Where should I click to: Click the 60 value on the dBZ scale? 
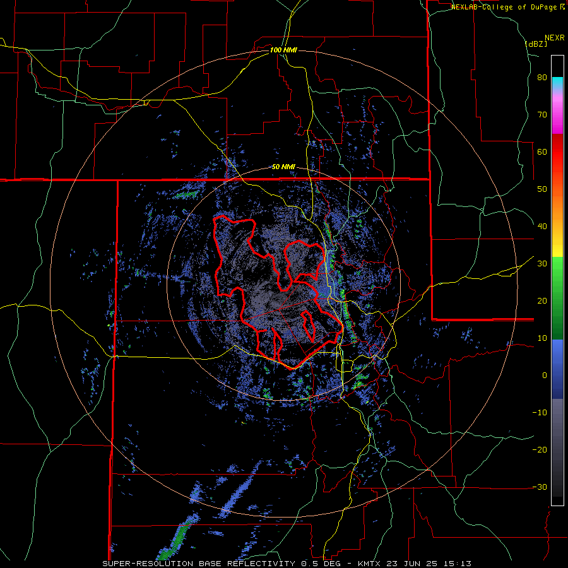coord(542,151)
